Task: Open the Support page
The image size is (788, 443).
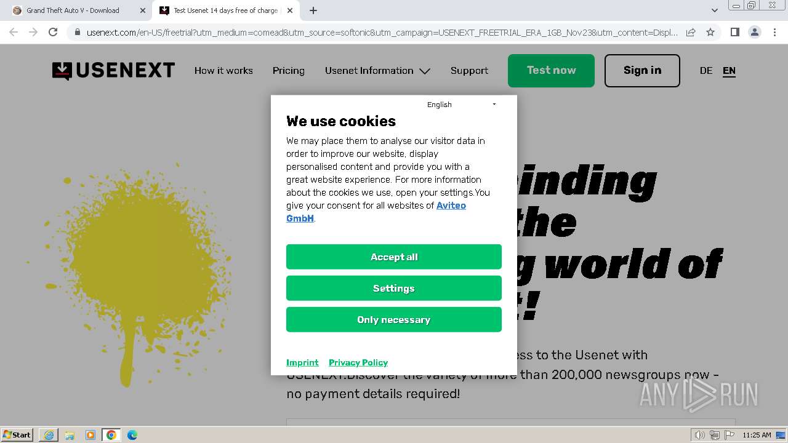Action: pyautogui.click(x=469, y=71)
